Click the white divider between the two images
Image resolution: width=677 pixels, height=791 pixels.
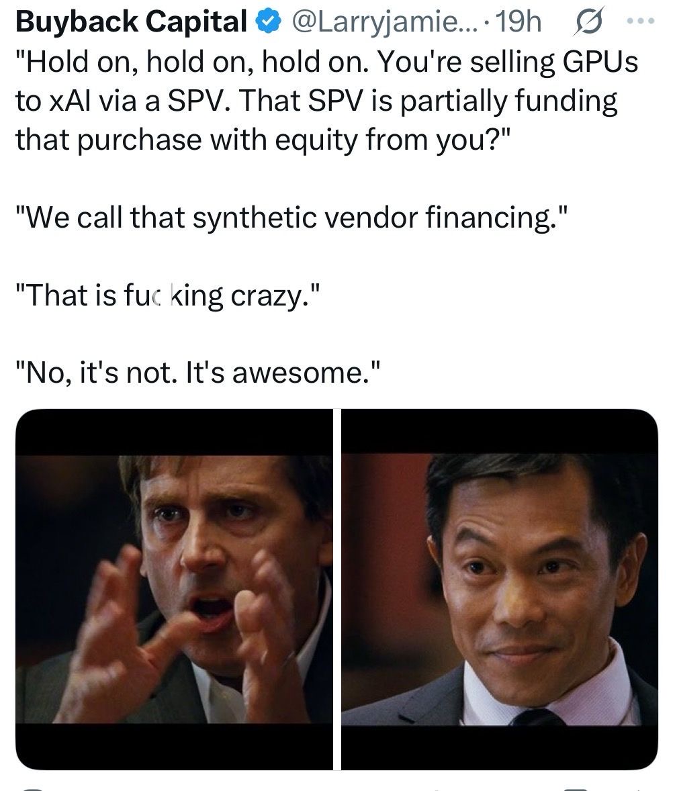337,589
